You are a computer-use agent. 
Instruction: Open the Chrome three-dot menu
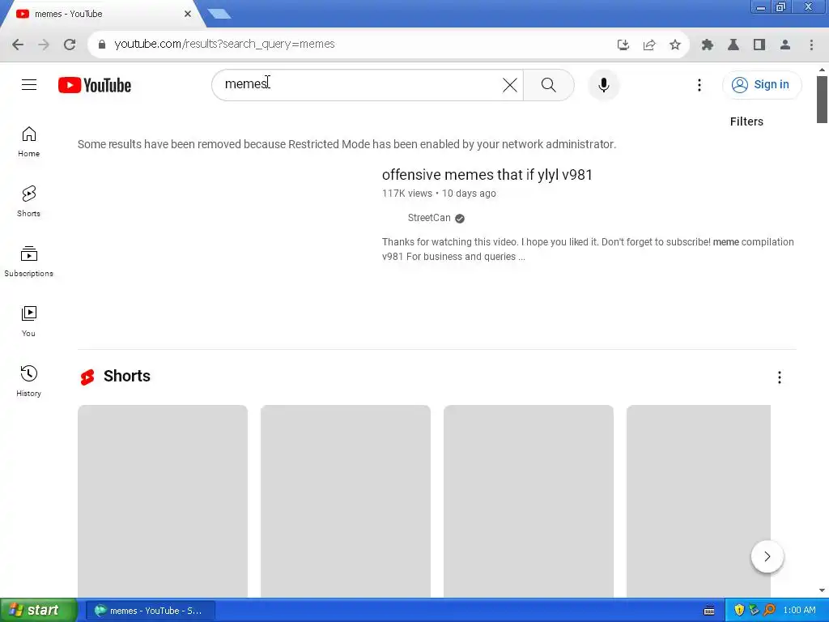click(811, 45)
